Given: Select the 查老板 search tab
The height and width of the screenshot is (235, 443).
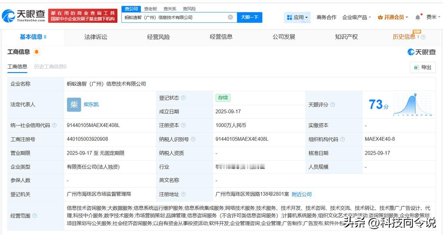Looking at the screenshot, I should [151, 9].
